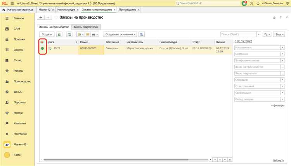Click the list search field Поиск (Ctrl+F)

239,34
